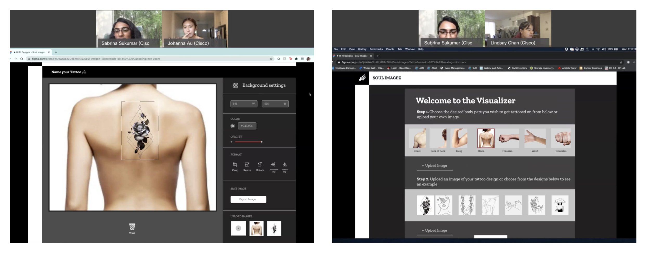Reload the page in left browser window
The width and height of the screenshot is (650, 261).
pyautogui.click(x=22, y=59)
